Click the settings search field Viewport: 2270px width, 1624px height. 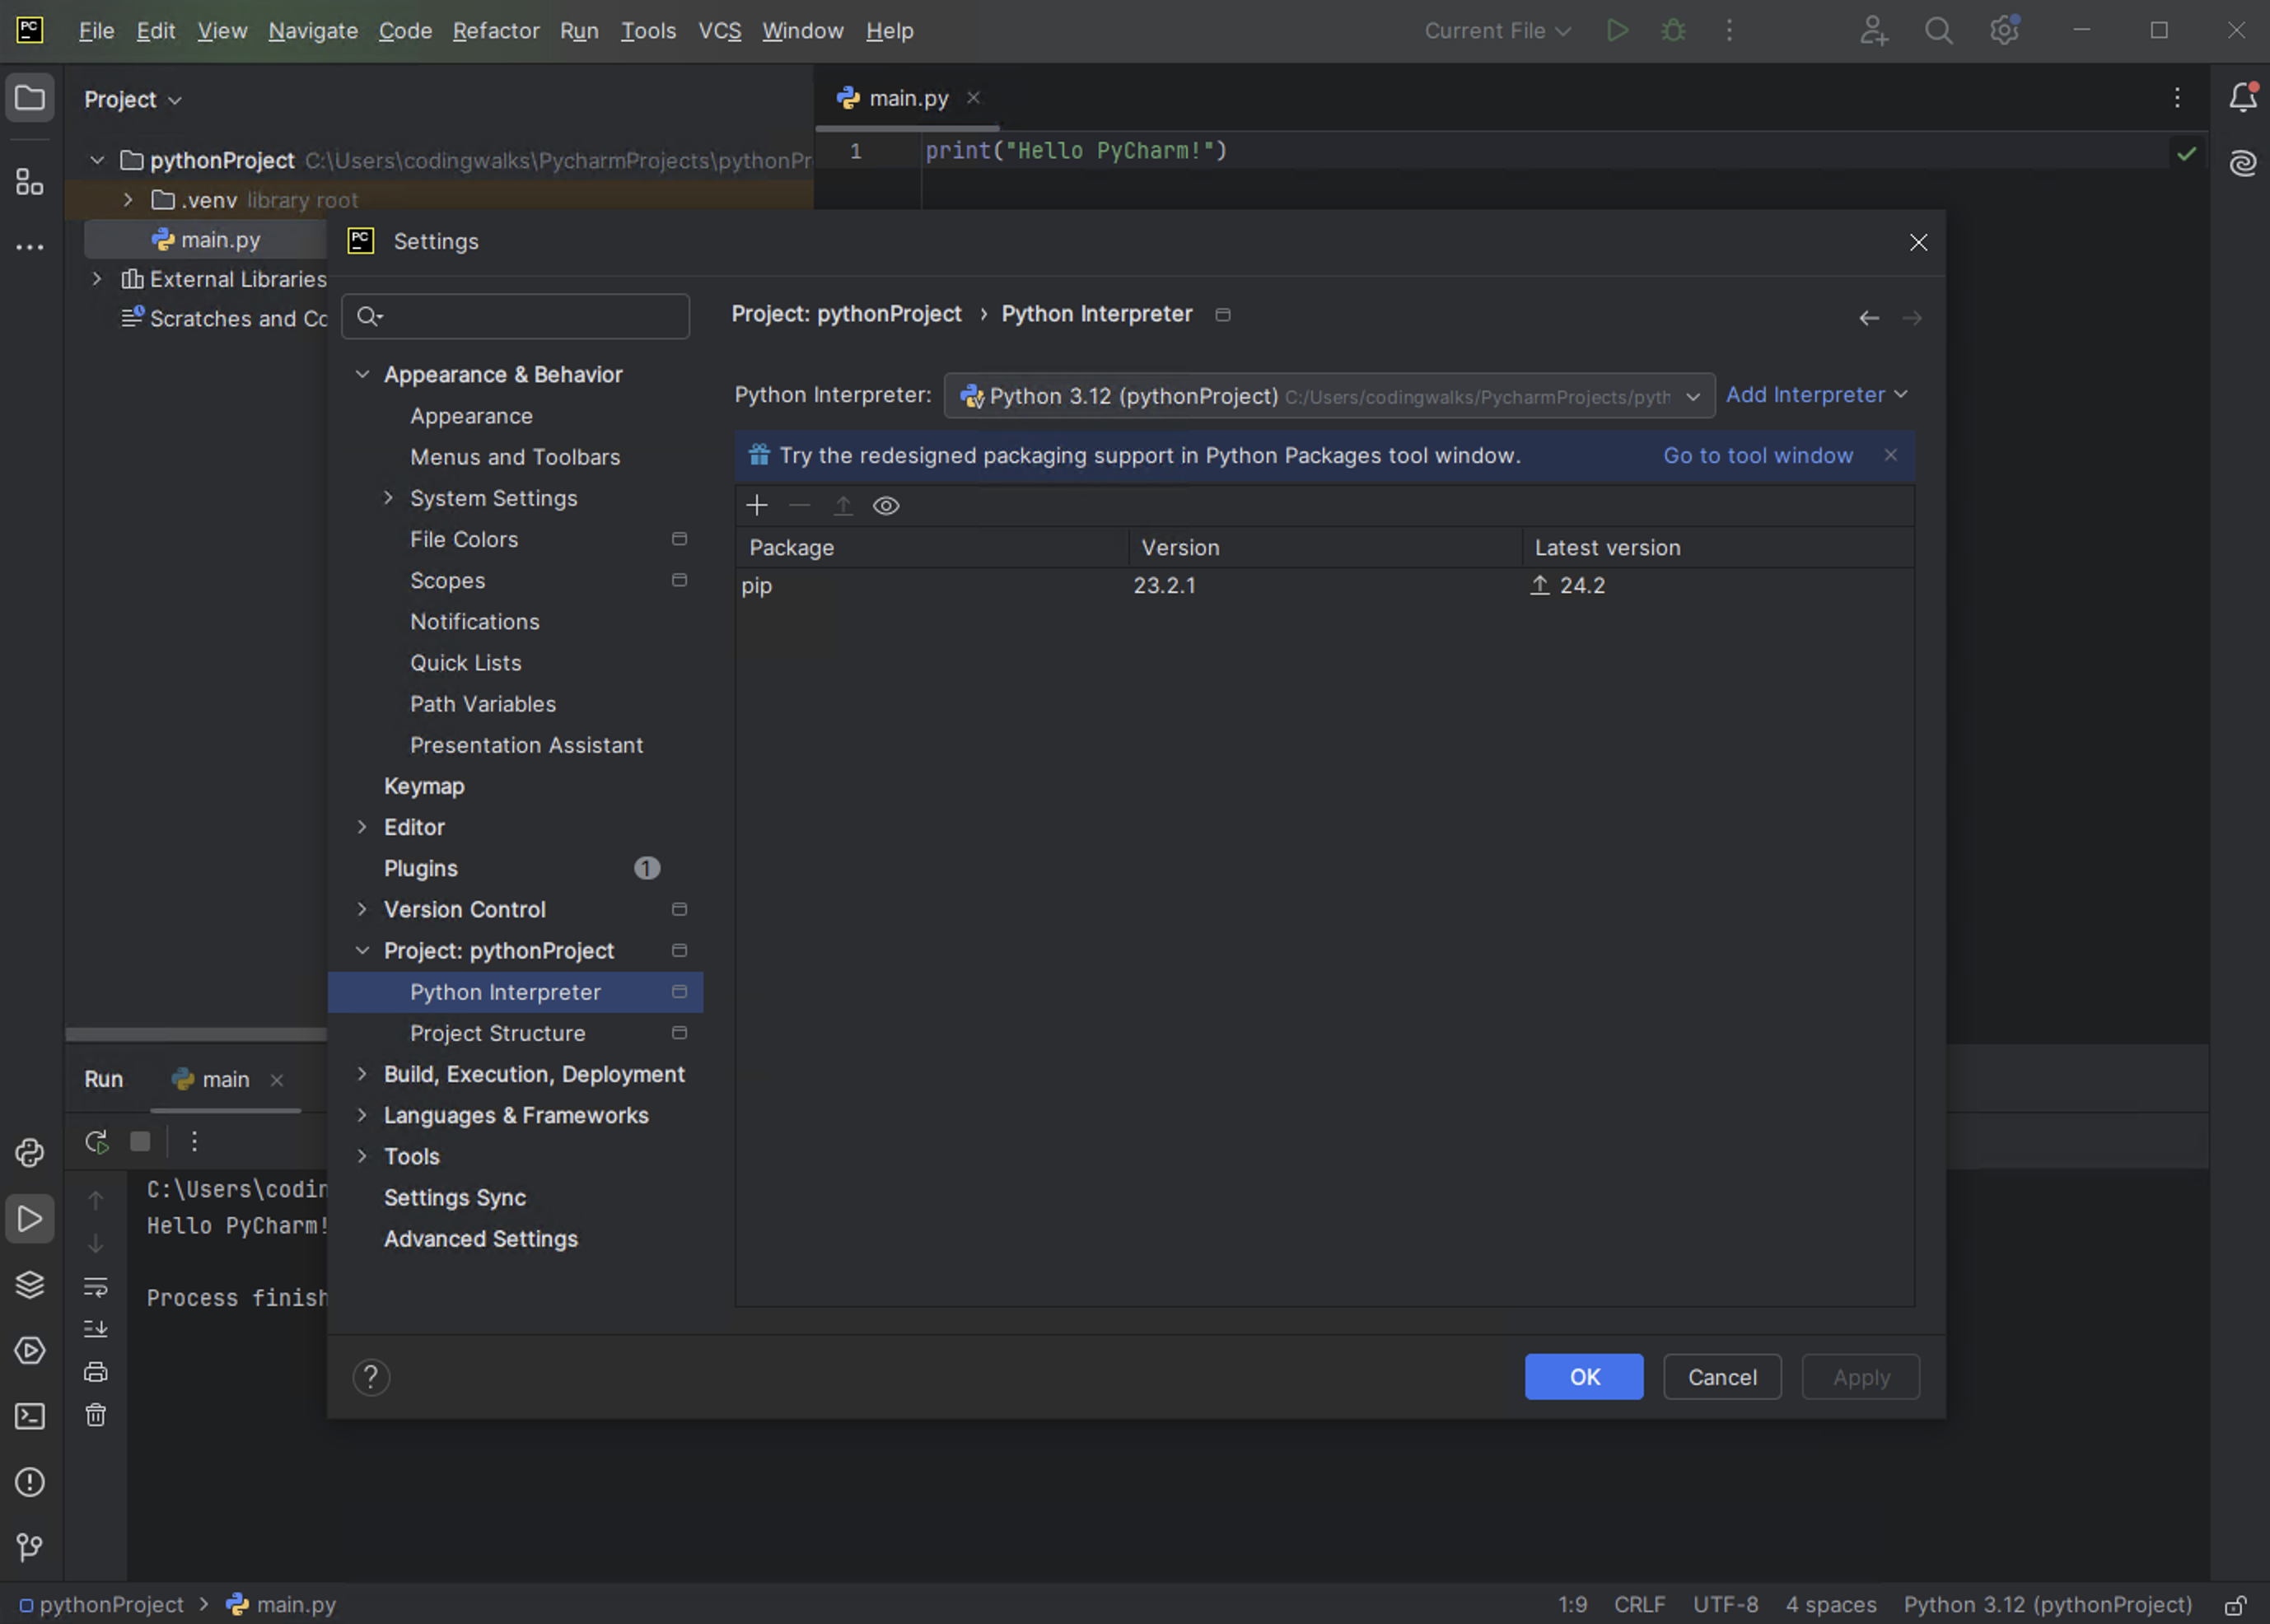(x=530, y=317)
